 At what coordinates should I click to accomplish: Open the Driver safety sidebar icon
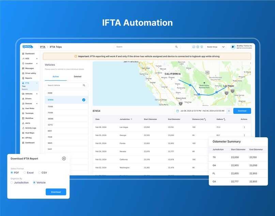pyautogui.click(x=23, y=73)
